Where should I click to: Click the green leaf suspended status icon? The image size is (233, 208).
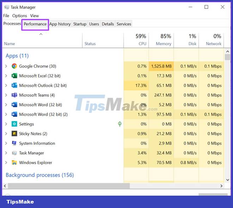pyautogui.click(x=120, y=124)
